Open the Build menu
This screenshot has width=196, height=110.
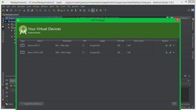52,6
